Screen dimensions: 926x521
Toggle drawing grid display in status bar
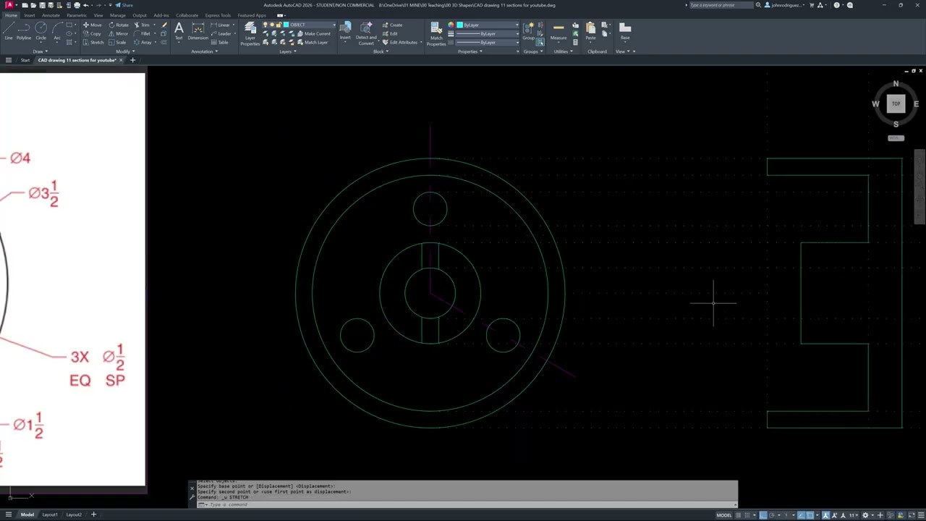[739, 515]
